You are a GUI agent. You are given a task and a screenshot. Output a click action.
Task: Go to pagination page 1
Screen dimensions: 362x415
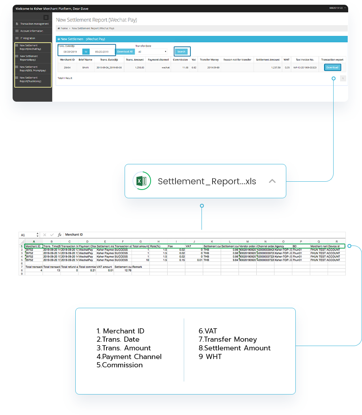[343, 78]
